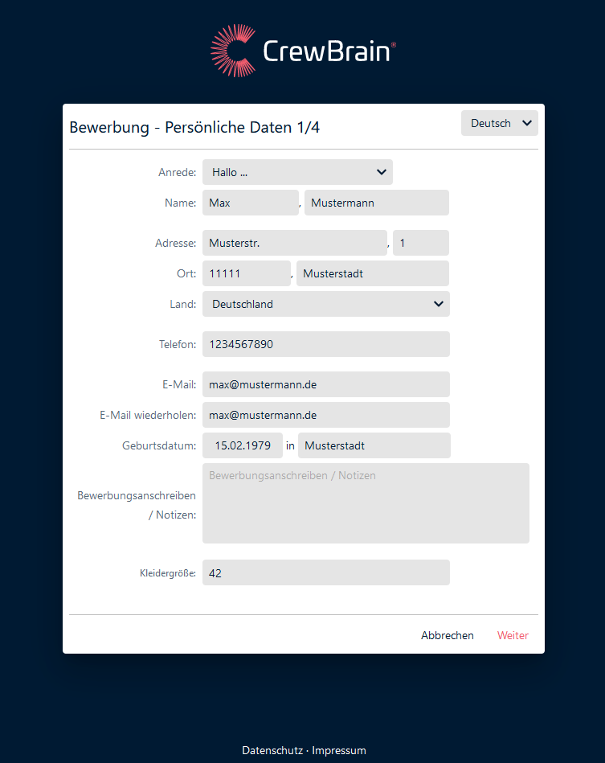
Task: Click Weiter to continue
Action: click(513, 635)
